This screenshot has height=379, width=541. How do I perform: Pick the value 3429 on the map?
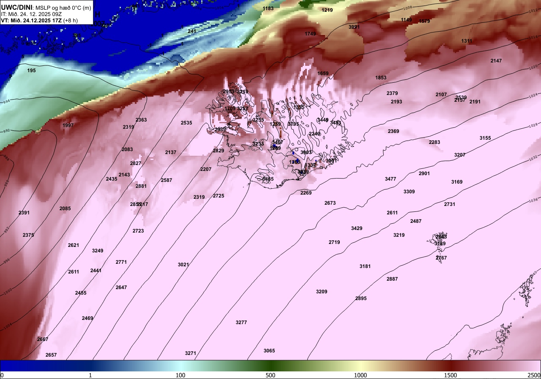(x=357, y=228)
